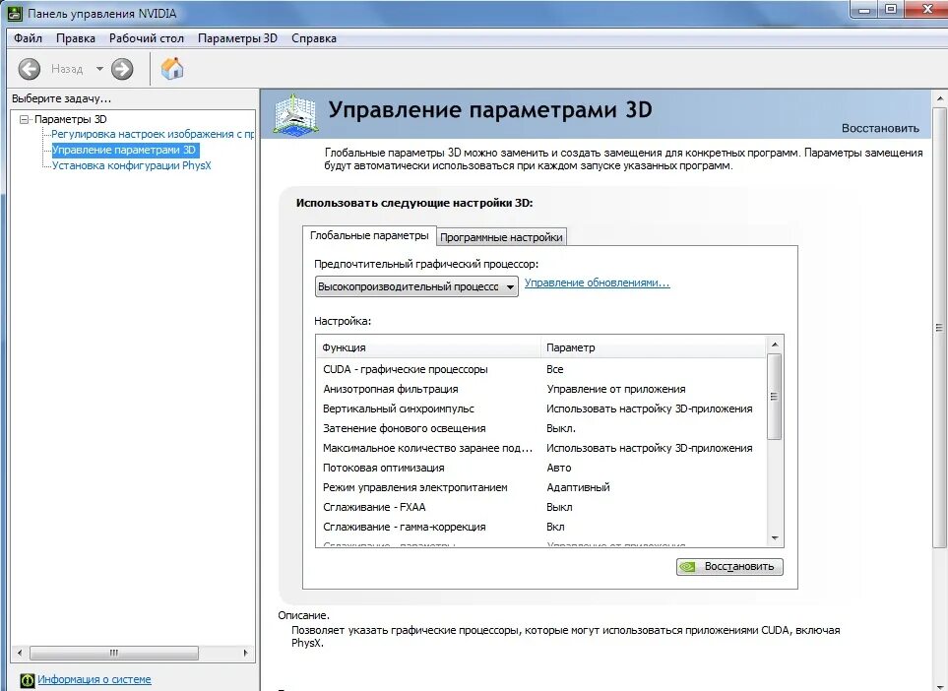Select Максимальное количество заранее под... row
948x691 pixels.
point(541,448)
